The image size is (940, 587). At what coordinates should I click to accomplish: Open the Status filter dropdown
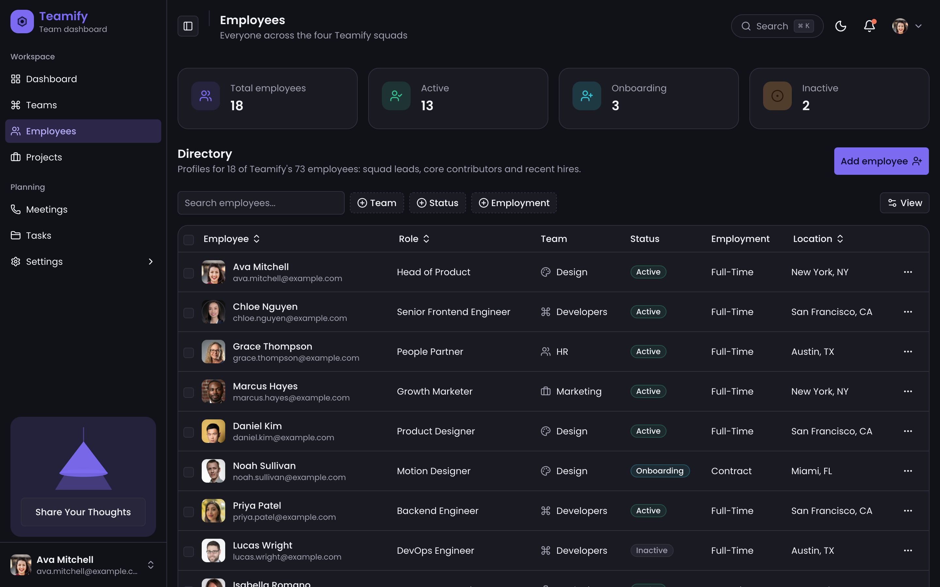437,203
